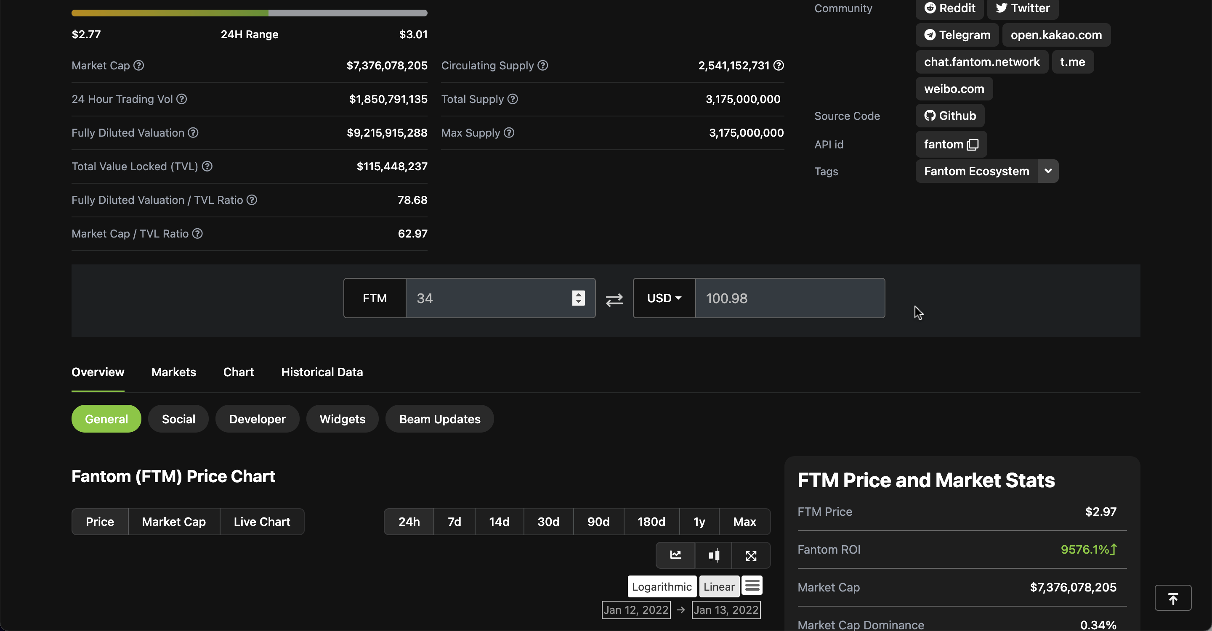
Task: Click the Fantom Ecosystem tag
Action: coord(976,171)
